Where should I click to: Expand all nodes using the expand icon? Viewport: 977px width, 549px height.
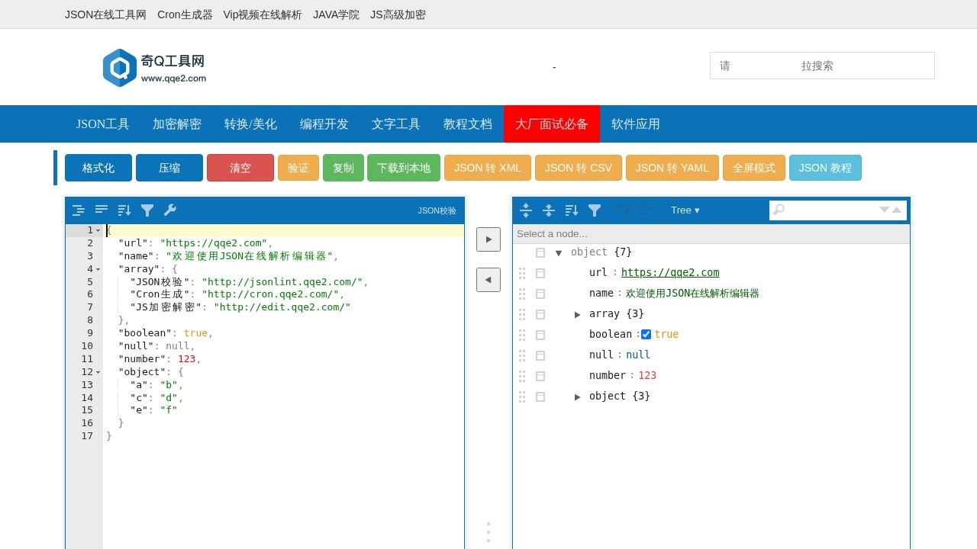[525, 210]
